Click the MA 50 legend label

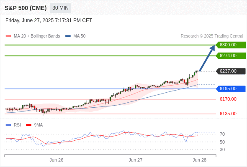click(80, 36)
